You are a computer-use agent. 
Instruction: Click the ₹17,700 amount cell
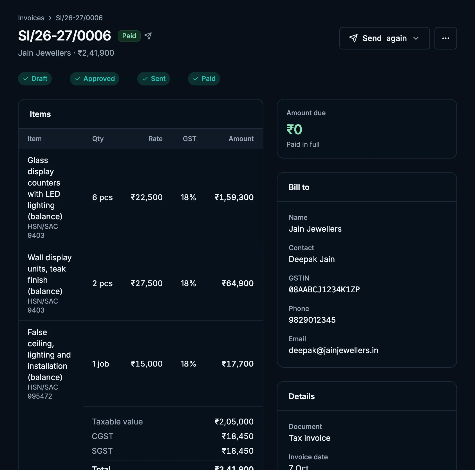click(238, 364)
